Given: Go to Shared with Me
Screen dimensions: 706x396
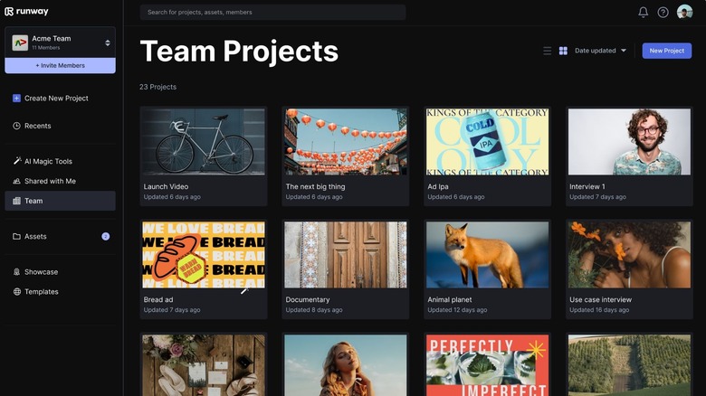Looking at the screenshot, I should 50,181.
